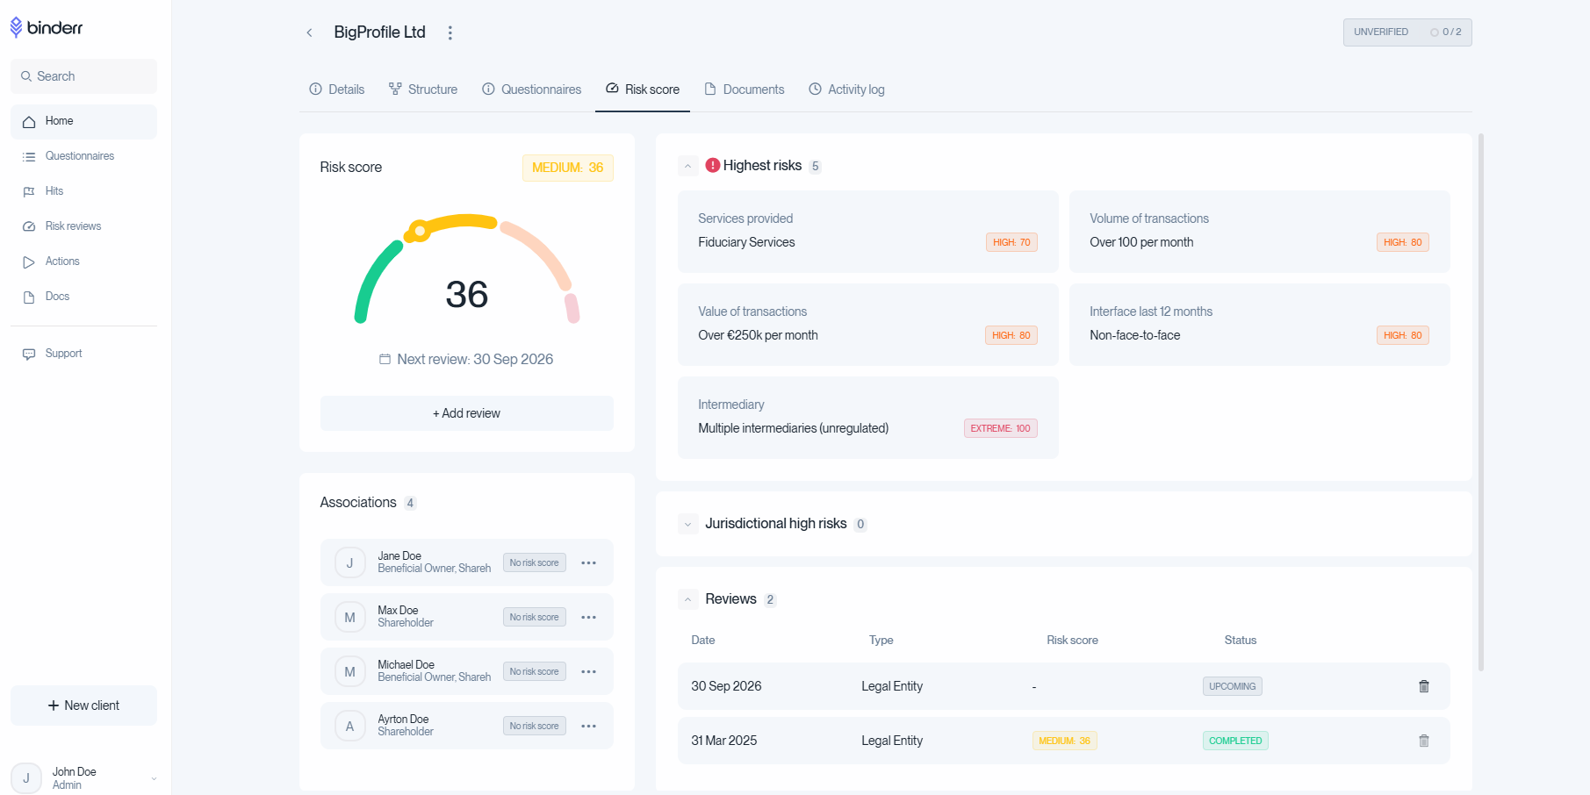Viewport: 1590px width, 795px height.
Task: Delete the 30 Sep 2026 review
Action: 1423,686
